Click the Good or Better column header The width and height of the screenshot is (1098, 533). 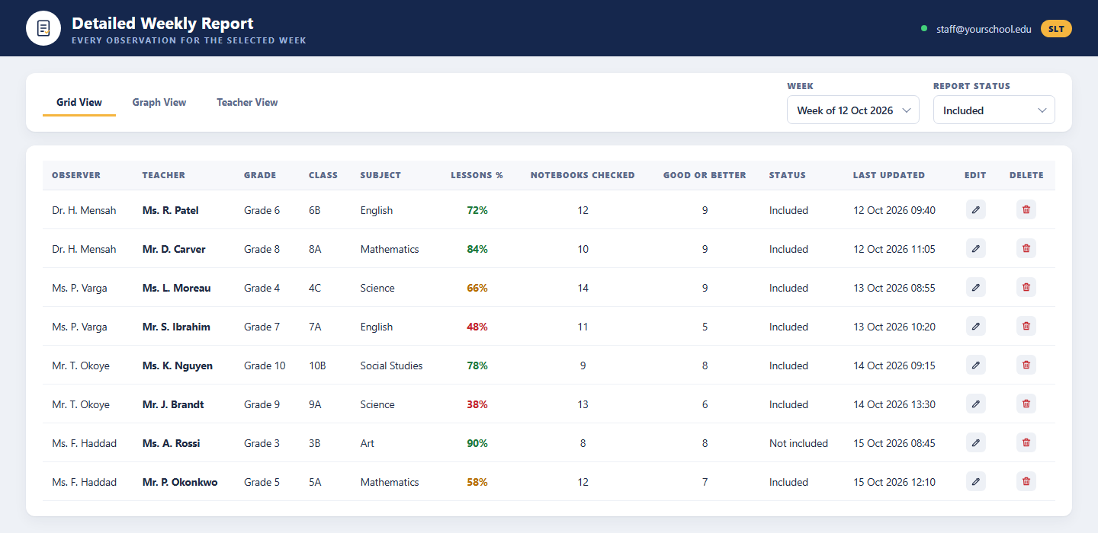pyautogui.click(x=705, y=175)
